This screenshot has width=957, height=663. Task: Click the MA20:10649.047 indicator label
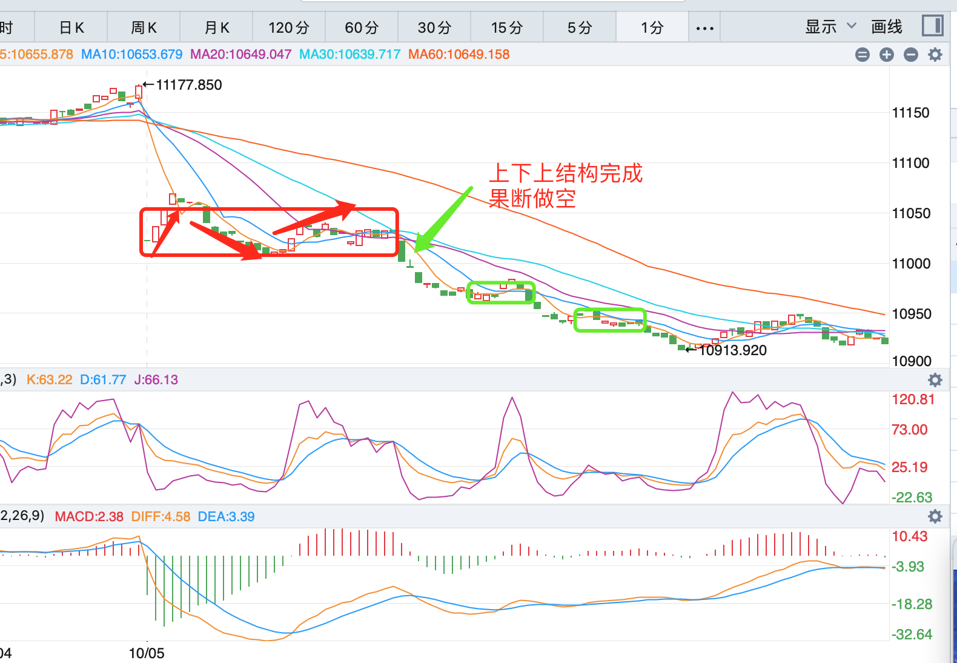[241, 55]
